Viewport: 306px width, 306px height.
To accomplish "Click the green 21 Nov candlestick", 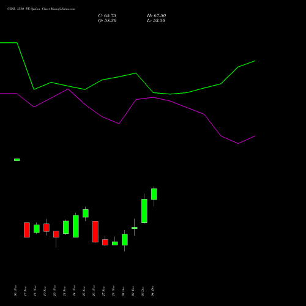I will click(x=66, y=227).
